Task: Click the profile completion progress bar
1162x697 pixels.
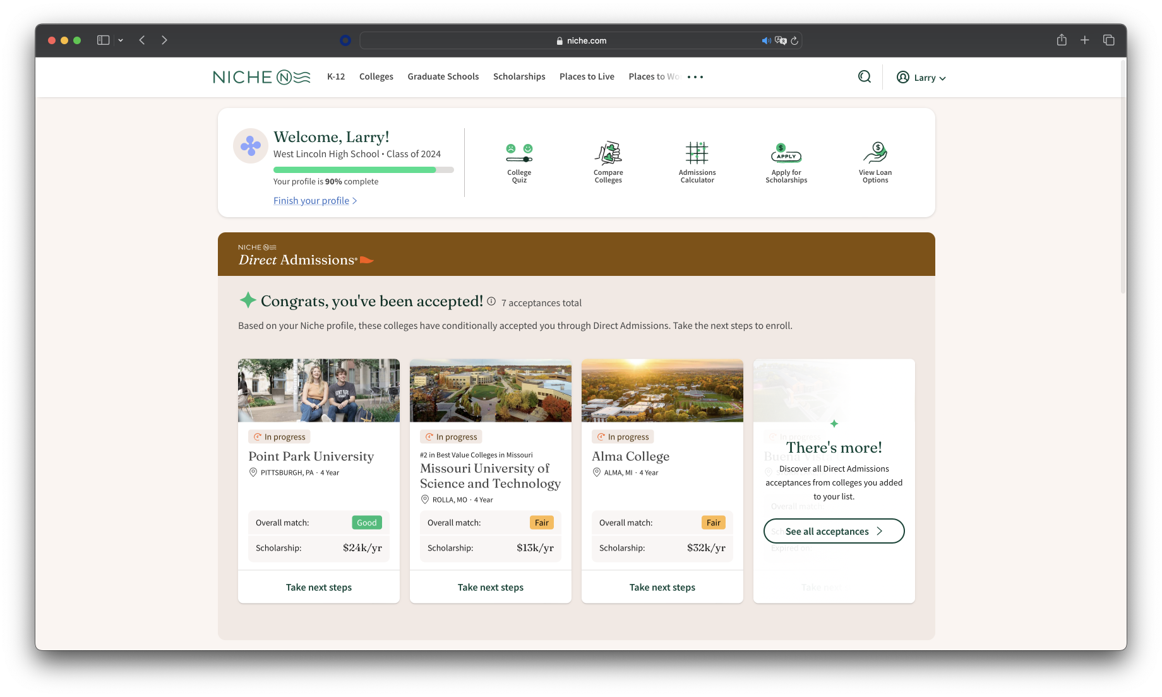Action: 364,169
